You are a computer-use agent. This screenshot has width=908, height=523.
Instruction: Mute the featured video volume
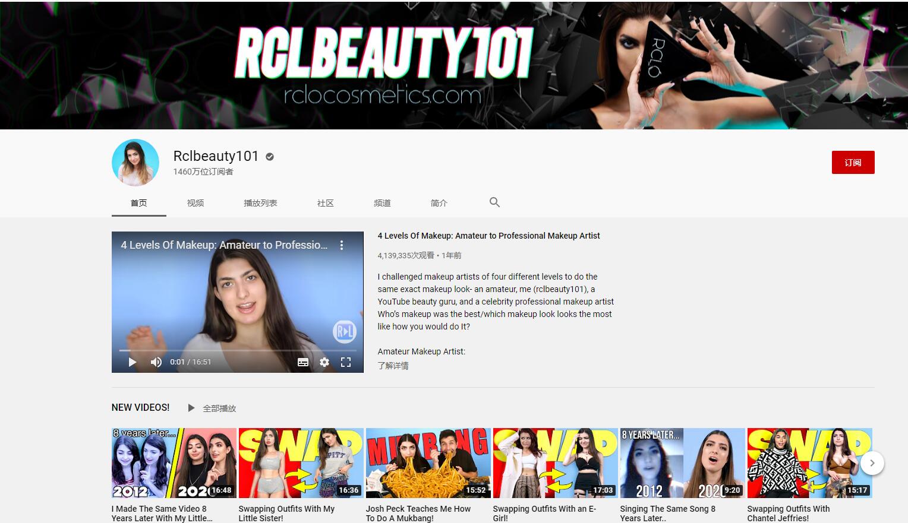(156, 362)
